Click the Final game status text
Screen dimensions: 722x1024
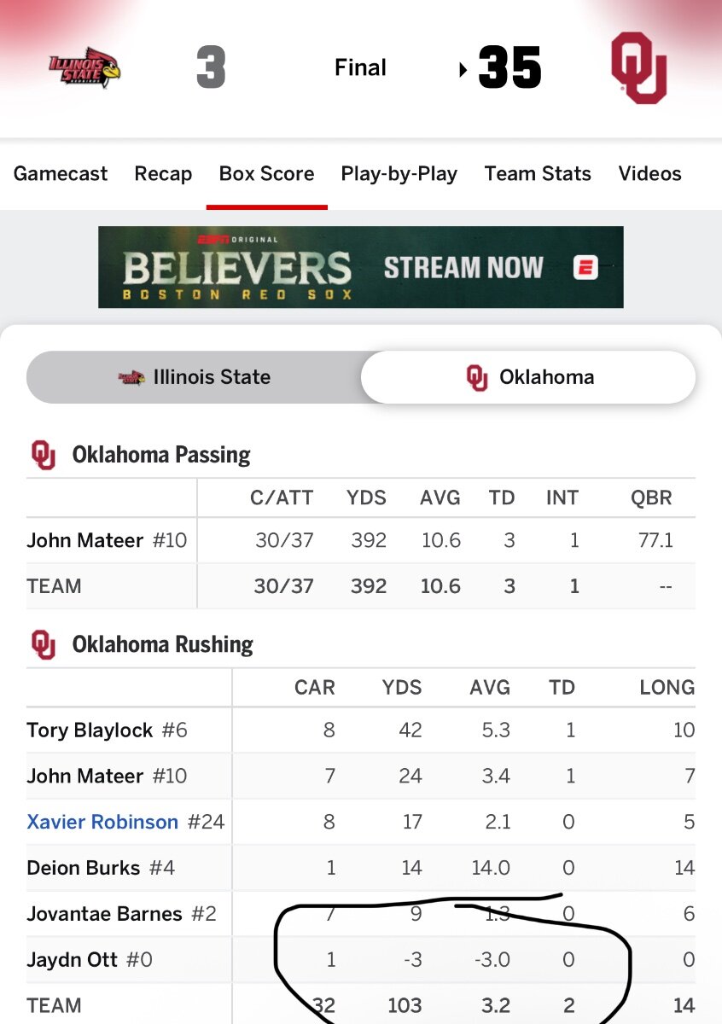click(x=360, y=68)
